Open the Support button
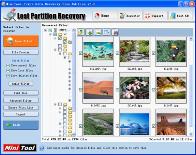 click(x=155, y=16)
